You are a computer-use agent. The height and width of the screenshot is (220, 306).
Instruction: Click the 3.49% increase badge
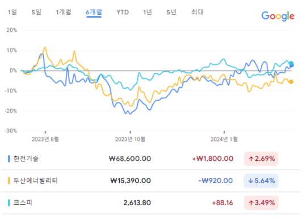click(261, 203)
